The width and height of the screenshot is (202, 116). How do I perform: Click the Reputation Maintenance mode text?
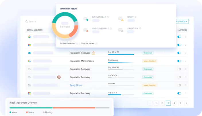tap(82, 61)
